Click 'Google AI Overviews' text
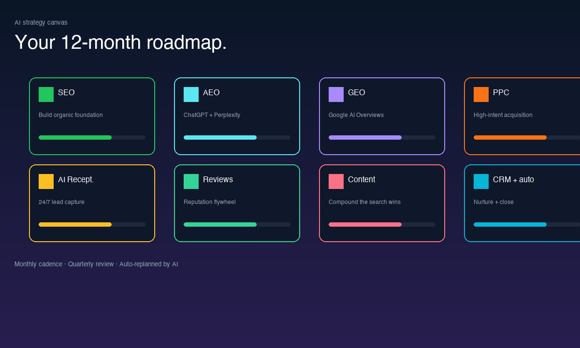Screen dimensions: 580x348 coord(356,115)
